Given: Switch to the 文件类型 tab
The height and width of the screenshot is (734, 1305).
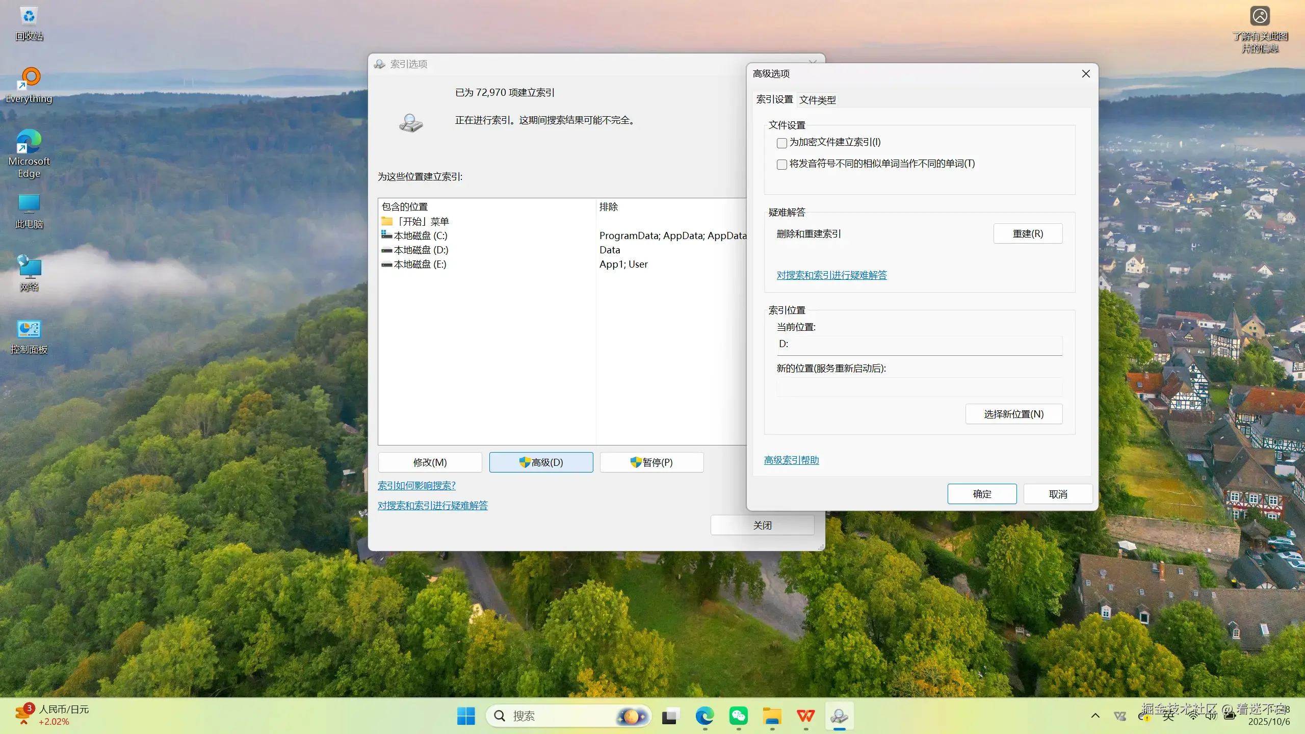Looking at the screenshot, I should [x=817, y=100].
